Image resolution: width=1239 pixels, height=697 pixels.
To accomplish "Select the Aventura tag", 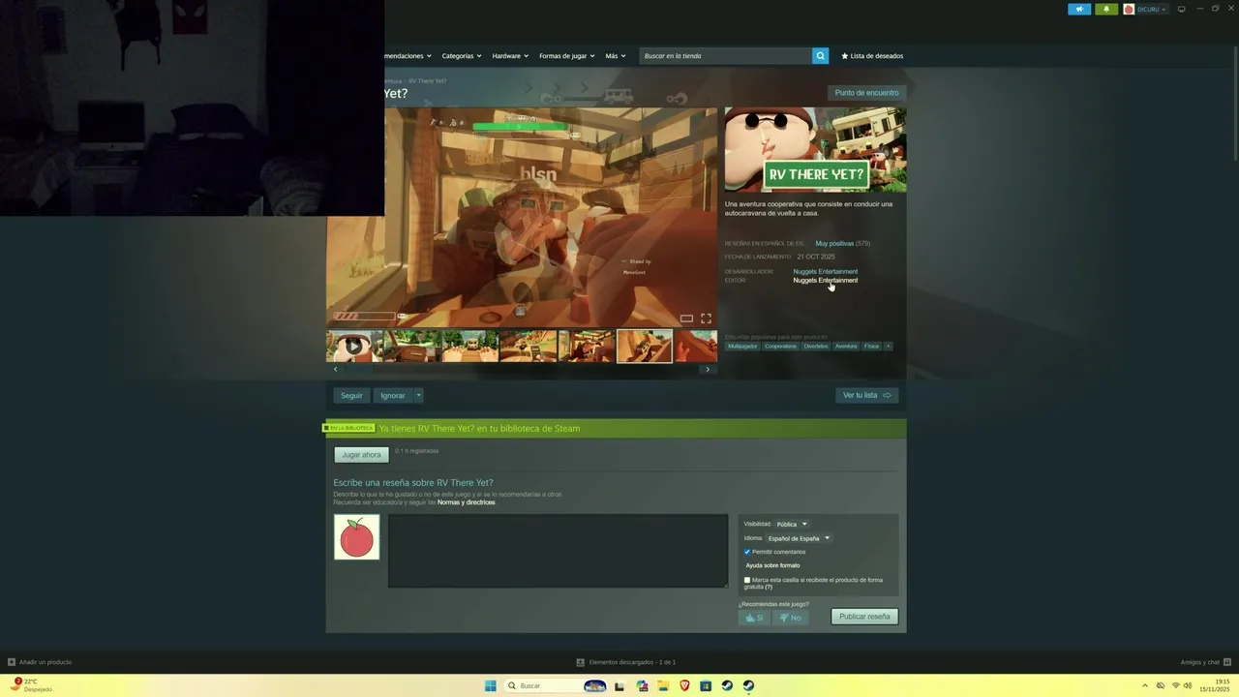I will 846,346.
